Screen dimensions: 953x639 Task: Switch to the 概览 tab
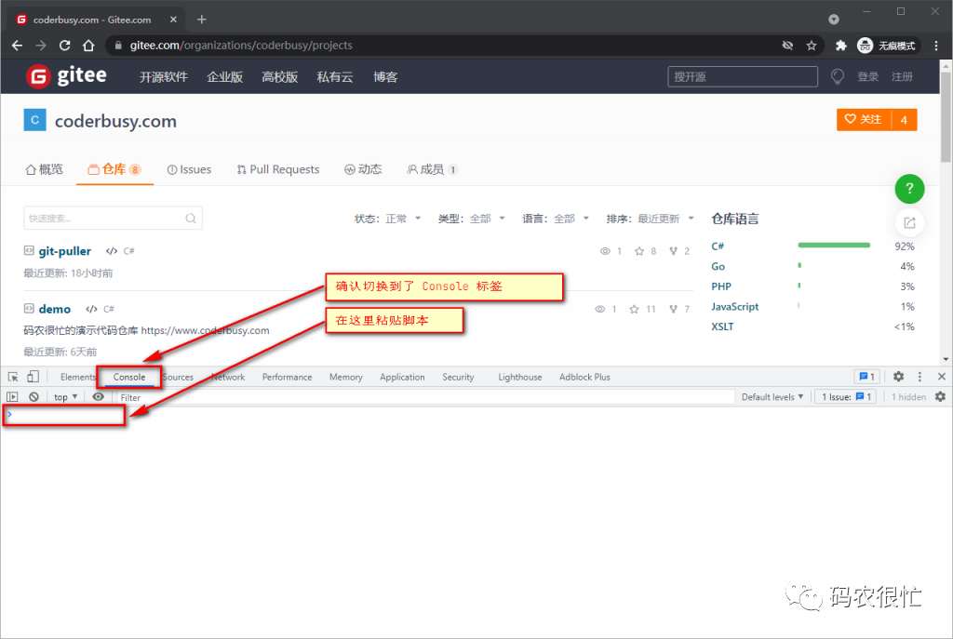45,169
